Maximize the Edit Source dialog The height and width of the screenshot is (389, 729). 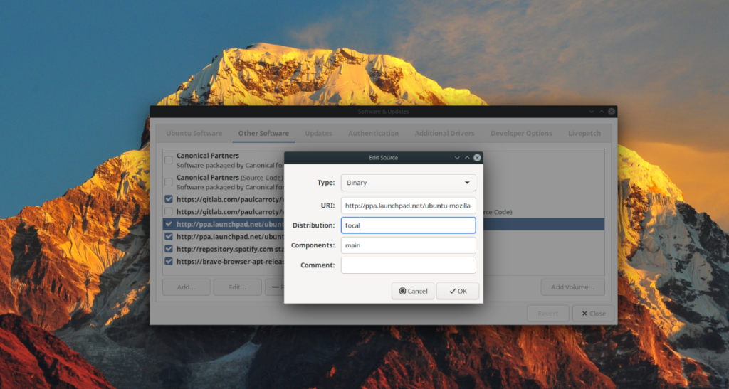pos(467,158)
